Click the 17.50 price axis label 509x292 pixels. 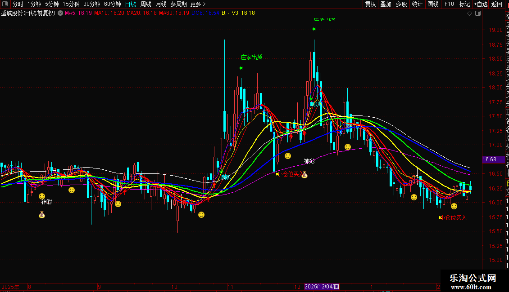pyautogui.click(x=495, y=116)
